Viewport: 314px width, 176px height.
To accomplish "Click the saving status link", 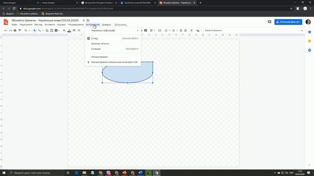I will [x=121, y=24].
